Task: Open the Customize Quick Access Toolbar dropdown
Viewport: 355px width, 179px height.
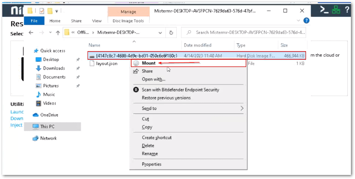Action: pyautogui.click(x=56, y=11)
